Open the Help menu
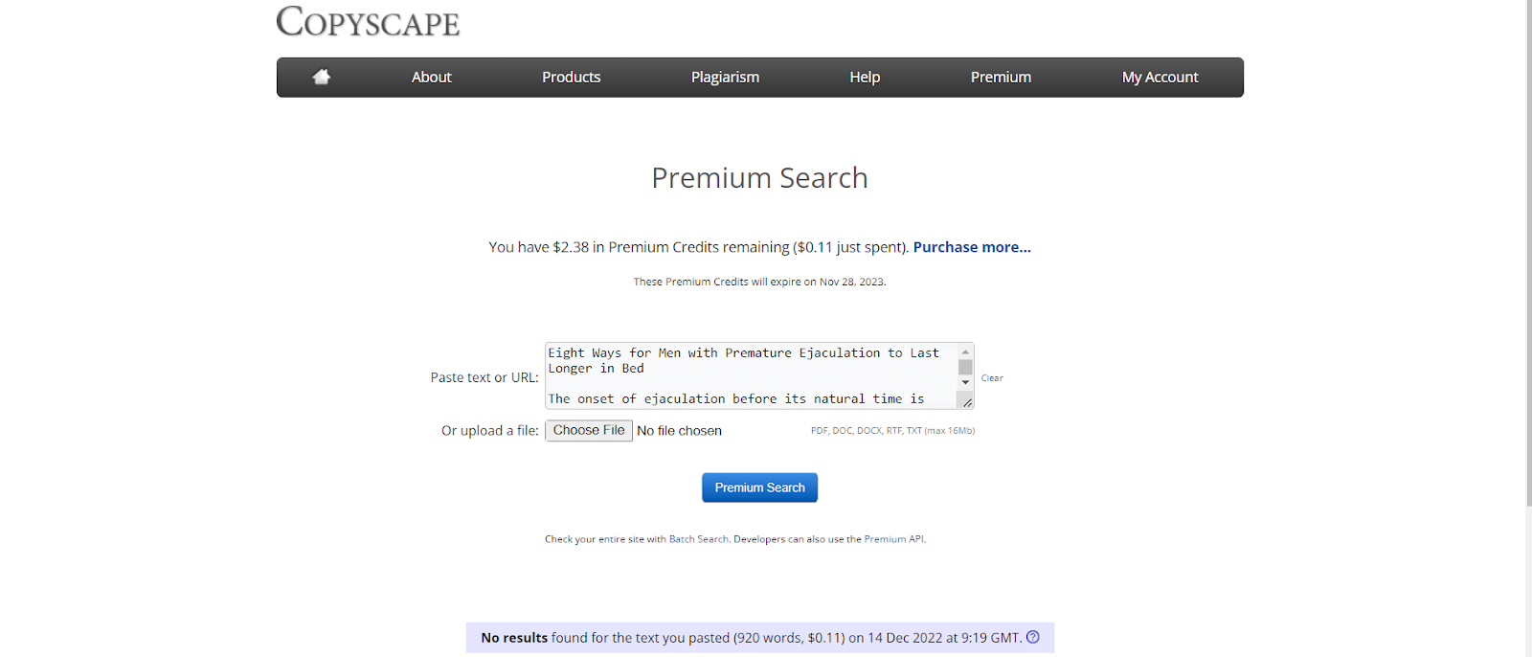The height and width of the screenshot is (657, 1532). pos(865,78)
